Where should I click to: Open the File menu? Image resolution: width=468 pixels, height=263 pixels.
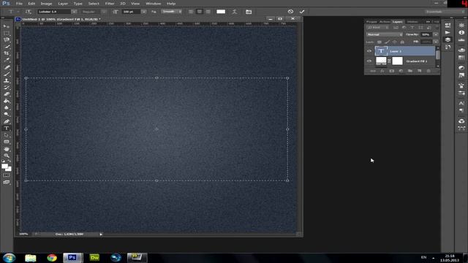pos(20,4)
